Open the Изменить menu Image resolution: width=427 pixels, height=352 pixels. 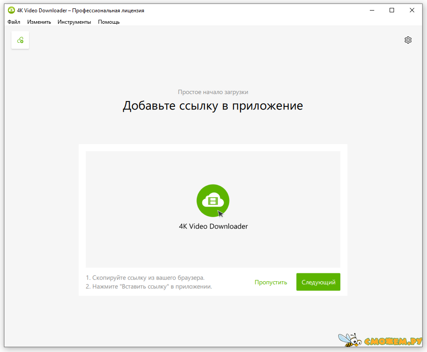pos(39,22)
